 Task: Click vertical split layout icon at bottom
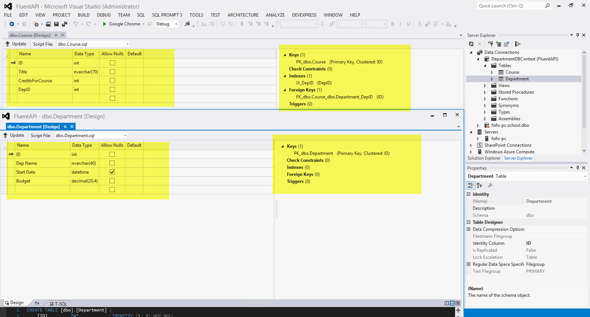pyautogui.click(x=447, y=303)
